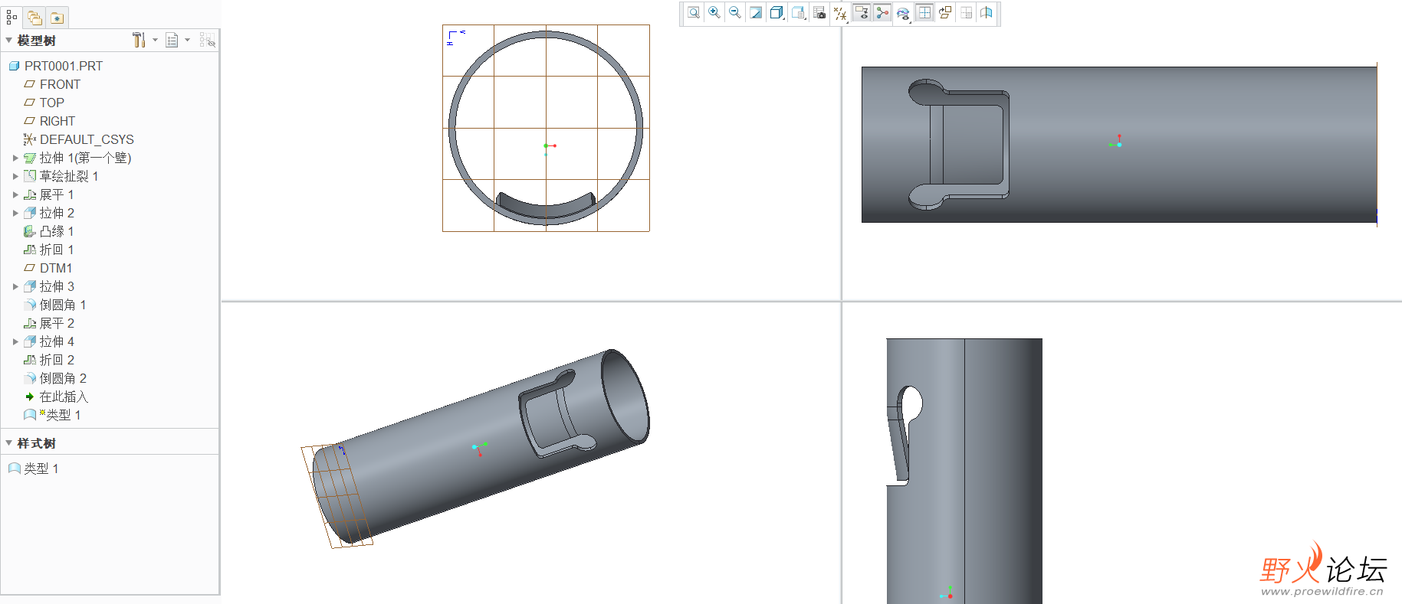Toggle annotation display in view toolbar
This screenshot has height=604, width=1402.
click(862, 13)
